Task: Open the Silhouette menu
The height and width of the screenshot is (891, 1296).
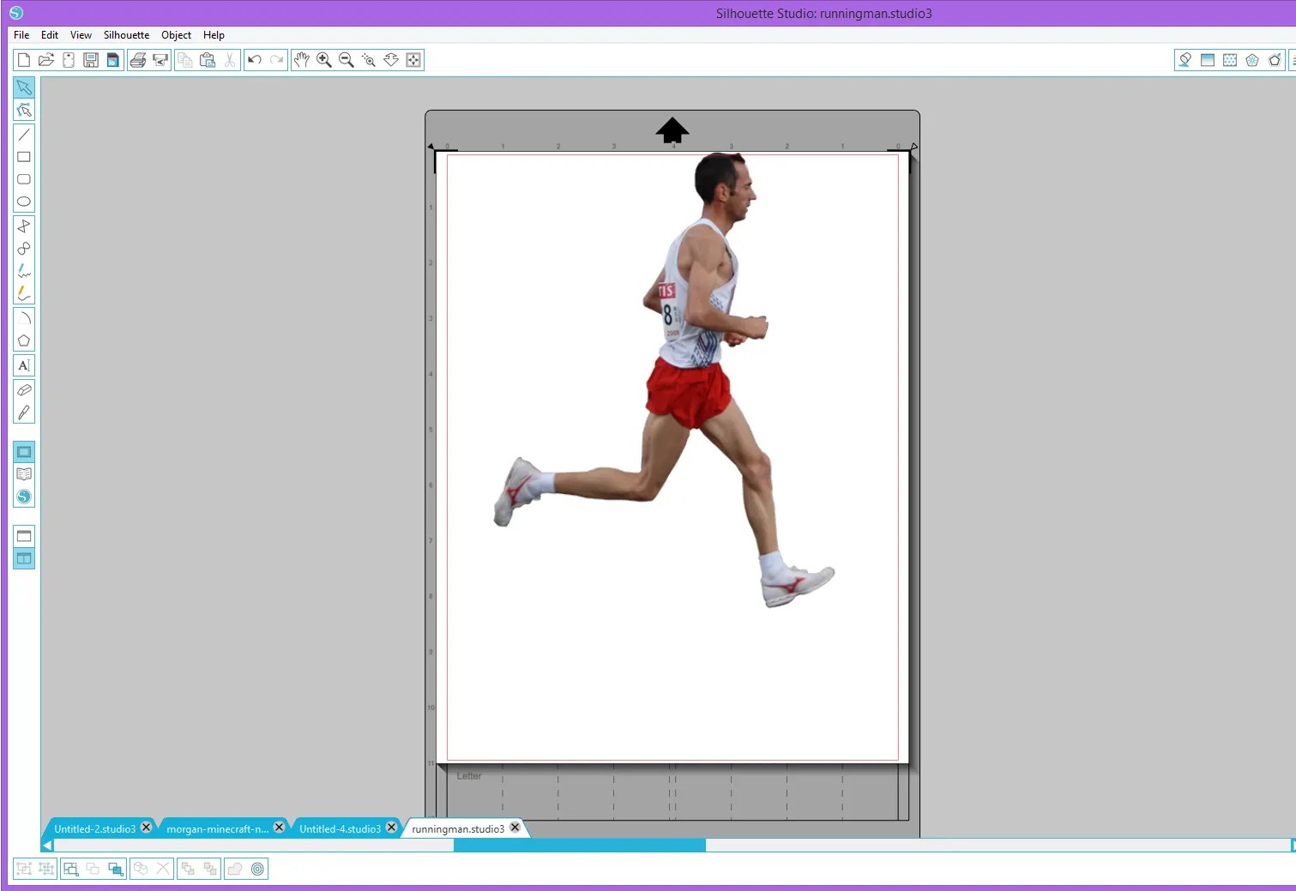Action: (126, 34)
